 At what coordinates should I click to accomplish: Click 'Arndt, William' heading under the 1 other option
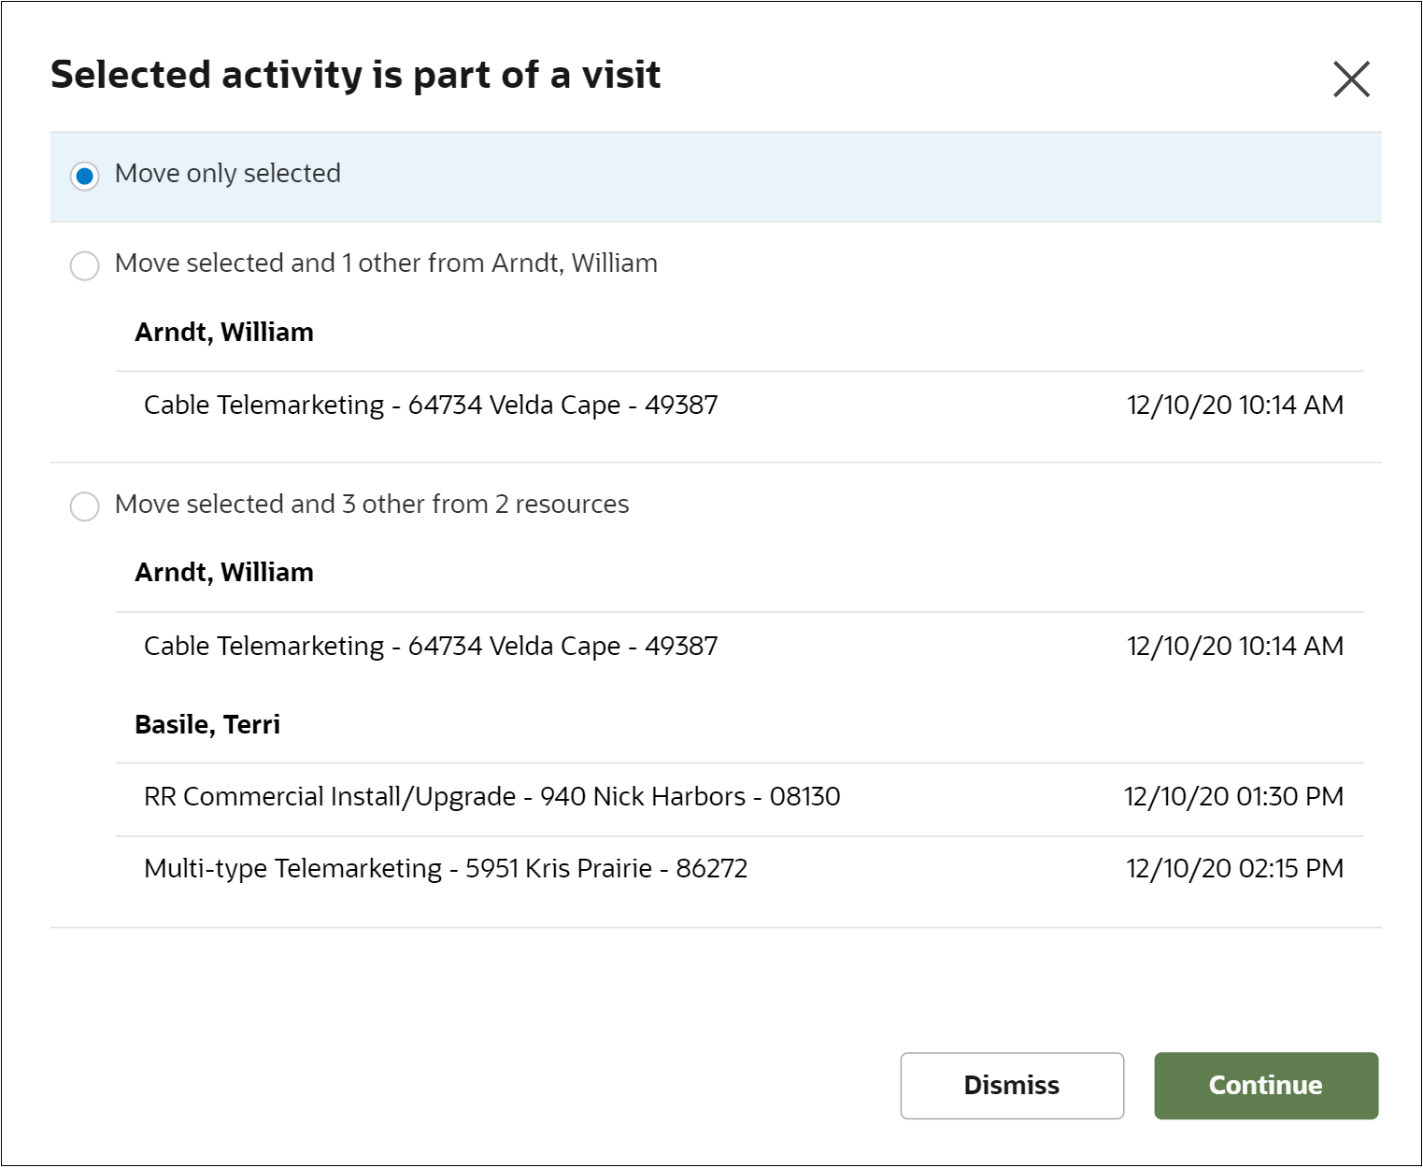coord(224,333)
